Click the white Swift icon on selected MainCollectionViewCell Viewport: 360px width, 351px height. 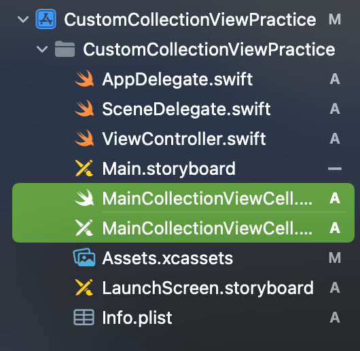[x=84, y=198]
